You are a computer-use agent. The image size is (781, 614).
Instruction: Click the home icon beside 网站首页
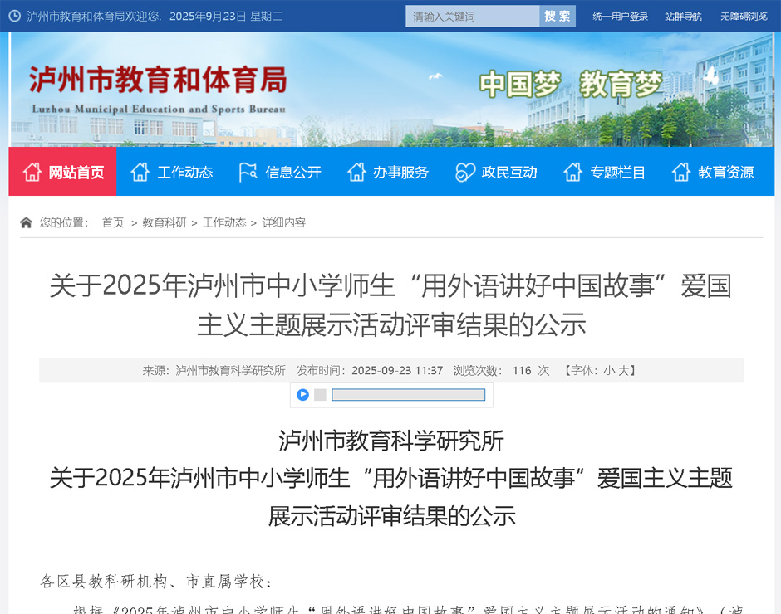pyautogui.click(x=32, y=172)
